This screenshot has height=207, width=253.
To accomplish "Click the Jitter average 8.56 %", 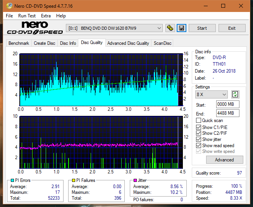I will pos(177,187).
